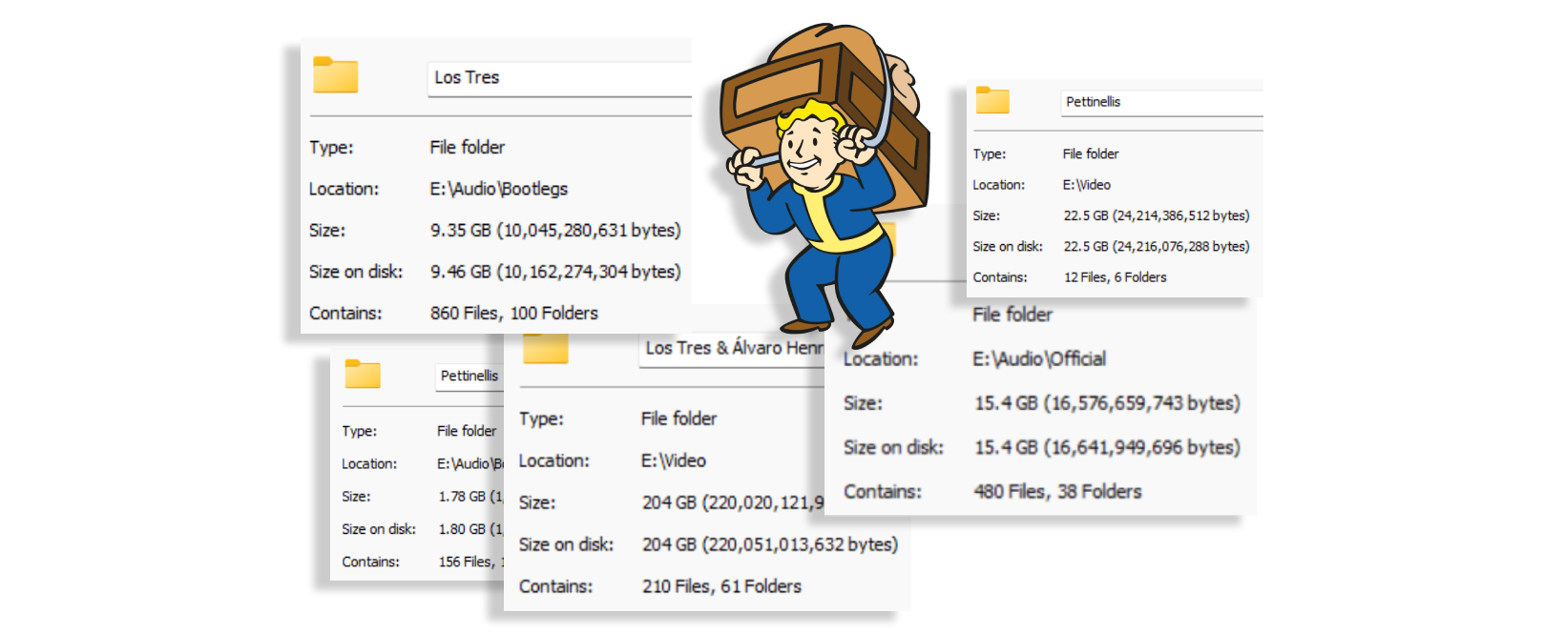
Task: Click the folder icon in the 1.78 GB Pettinellis panel
Action: [363, 374]
